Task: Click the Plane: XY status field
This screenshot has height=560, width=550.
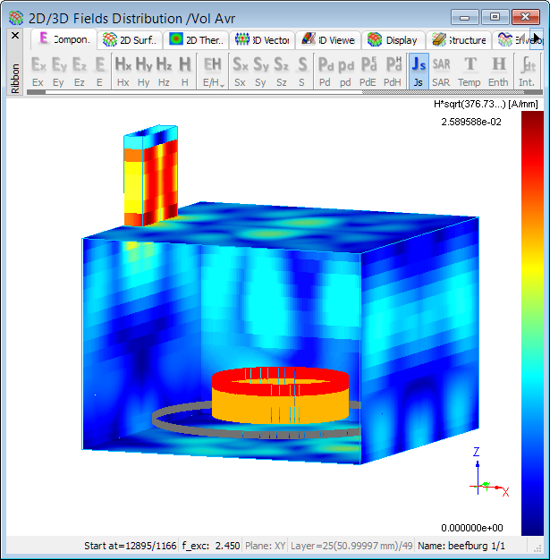Action: coord(266,545)
